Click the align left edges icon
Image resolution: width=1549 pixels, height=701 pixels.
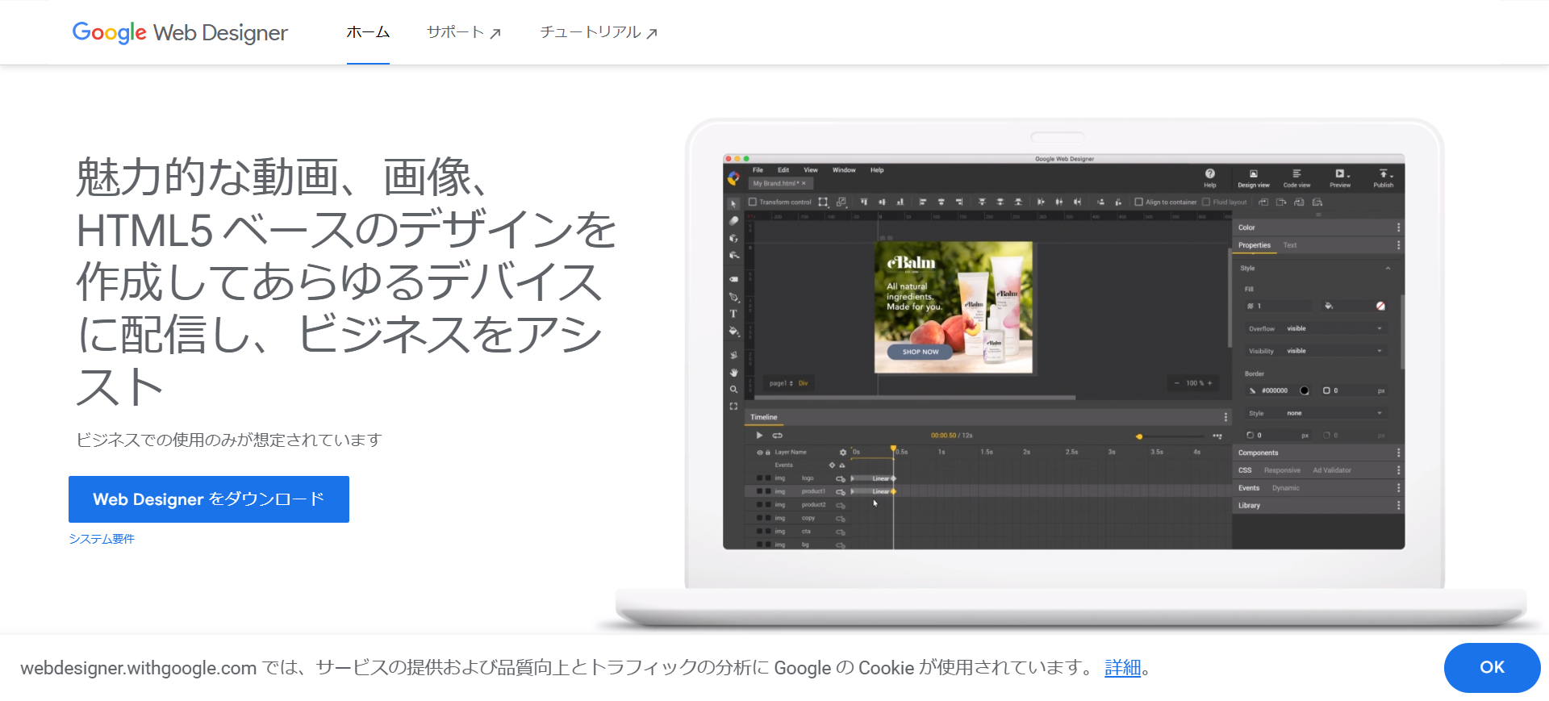(x=923, y=202)
